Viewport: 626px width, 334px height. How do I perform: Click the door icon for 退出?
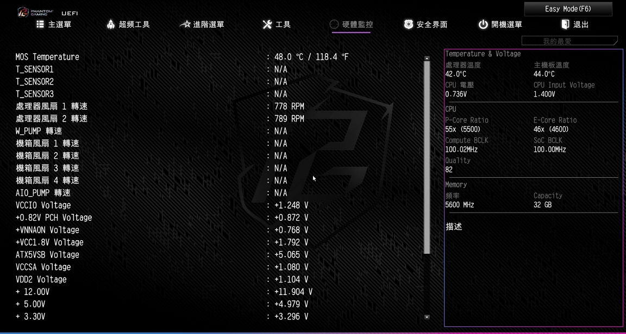565,24
